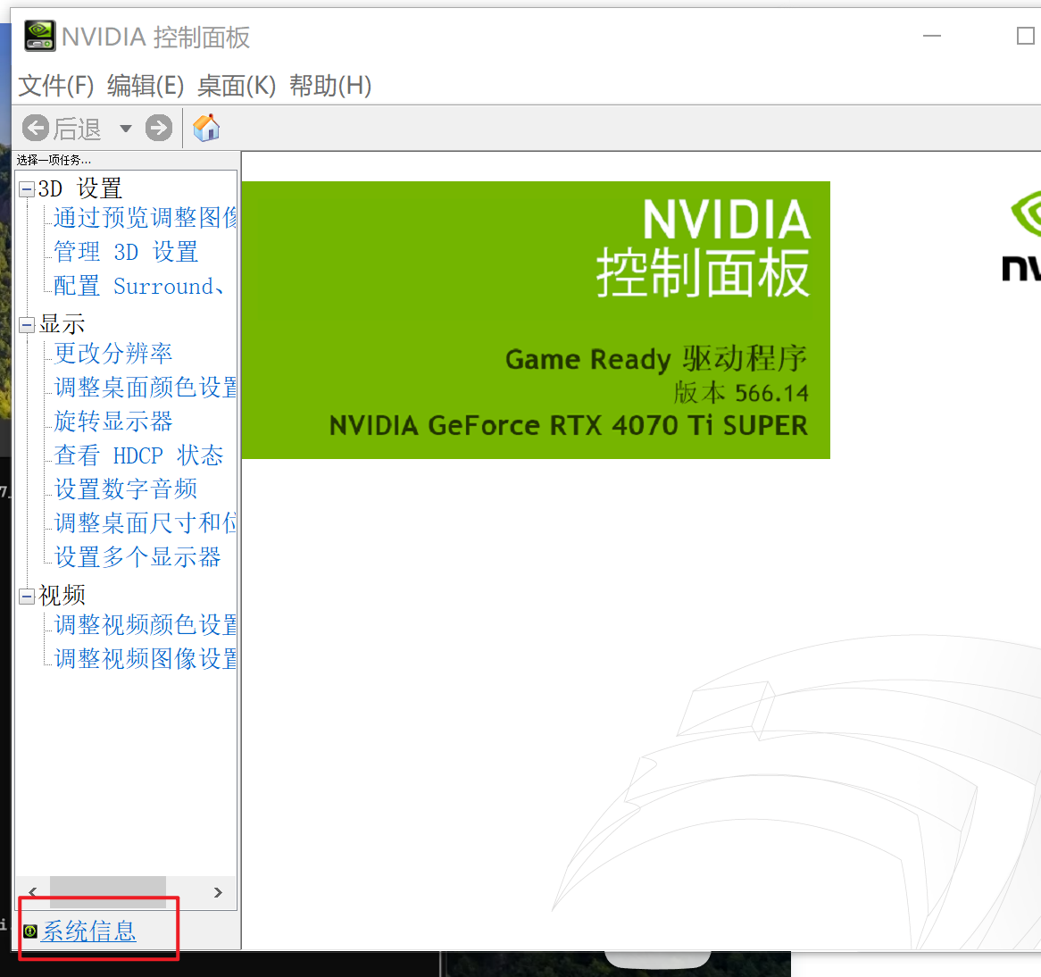The width and height of the screenshot is (1041, 977).
Task: Click the task pane scrollbar left arrow
Action: tap(32, 893)
